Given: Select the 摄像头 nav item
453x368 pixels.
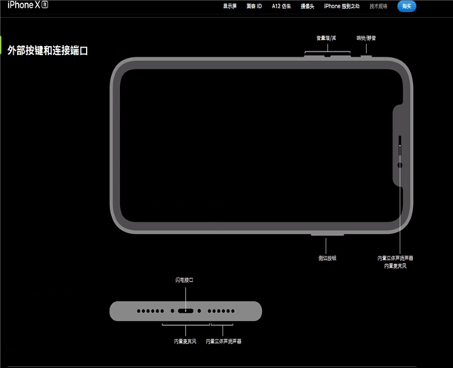Looking at the screenshot, I should (307, 6).
